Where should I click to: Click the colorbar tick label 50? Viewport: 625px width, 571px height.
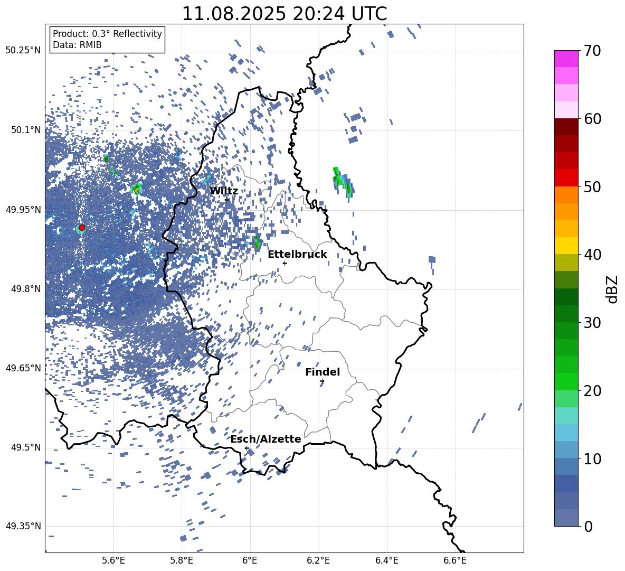[x=592, y=187]
